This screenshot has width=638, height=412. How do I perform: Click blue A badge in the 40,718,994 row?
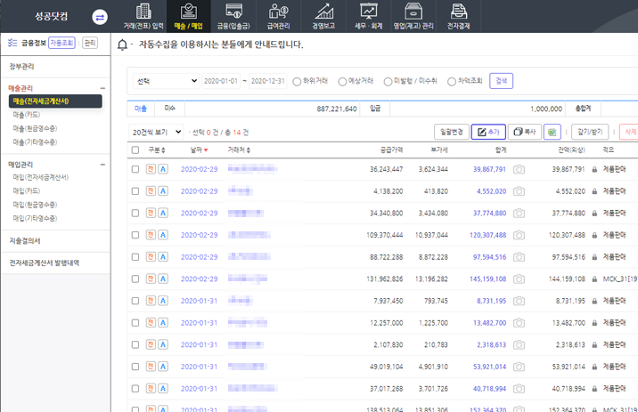point(163,389)
